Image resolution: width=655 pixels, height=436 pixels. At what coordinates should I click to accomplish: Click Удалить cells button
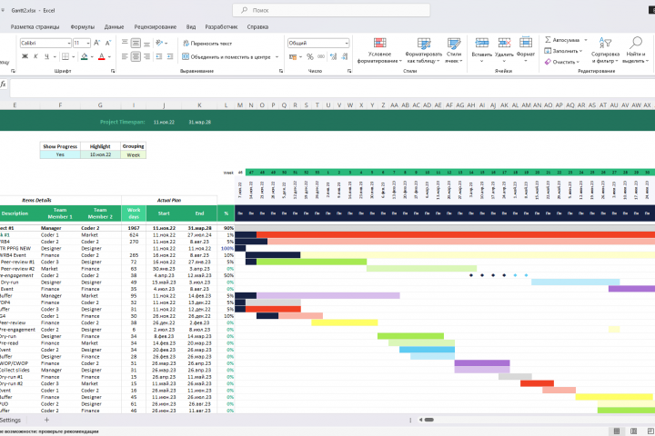tap(504, 51)
